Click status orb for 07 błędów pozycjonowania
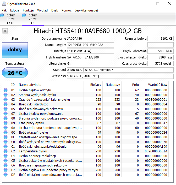This screenshot has width=176, height=185. coord(5,114)
